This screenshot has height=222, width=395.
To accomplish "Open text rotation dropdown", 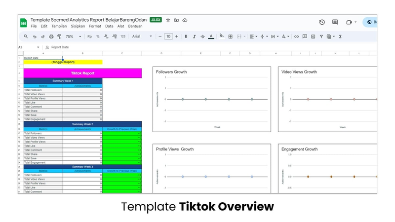I will pyautogui.click(x=285, y=37).
